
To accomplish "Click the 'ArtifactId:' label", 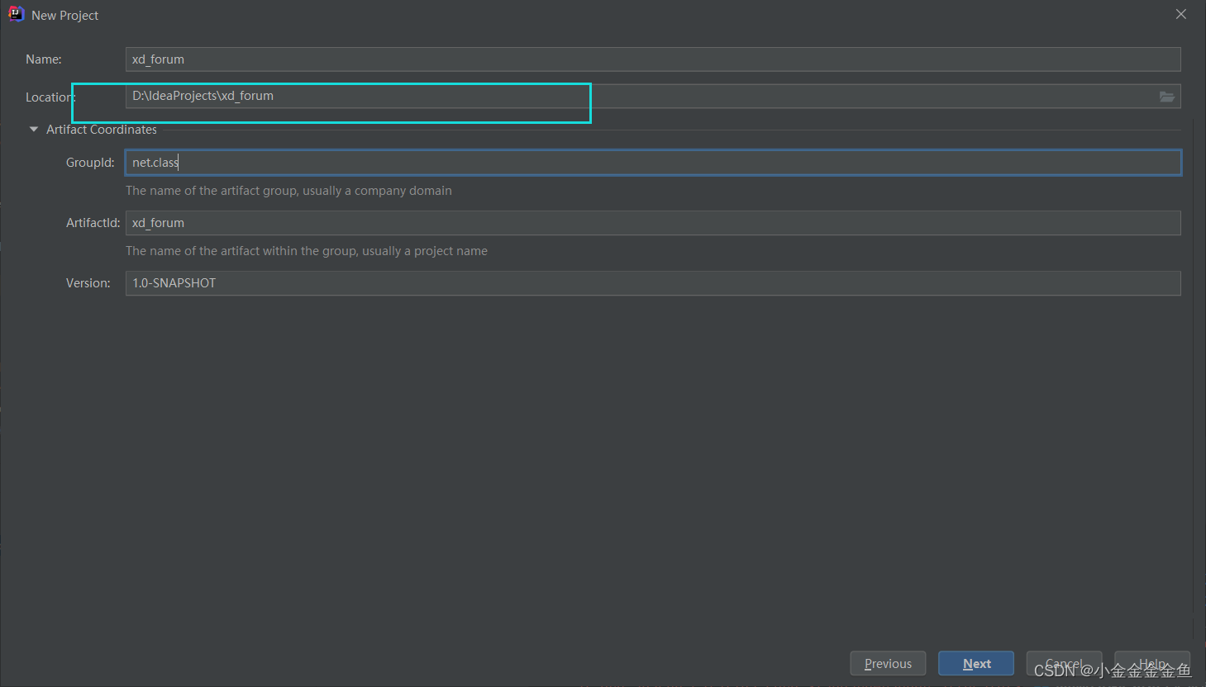I will tap(93, 223).
